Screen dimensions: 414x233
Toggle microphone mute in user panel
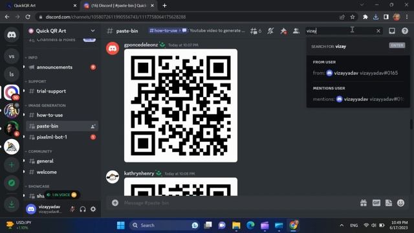pos(72,209)
